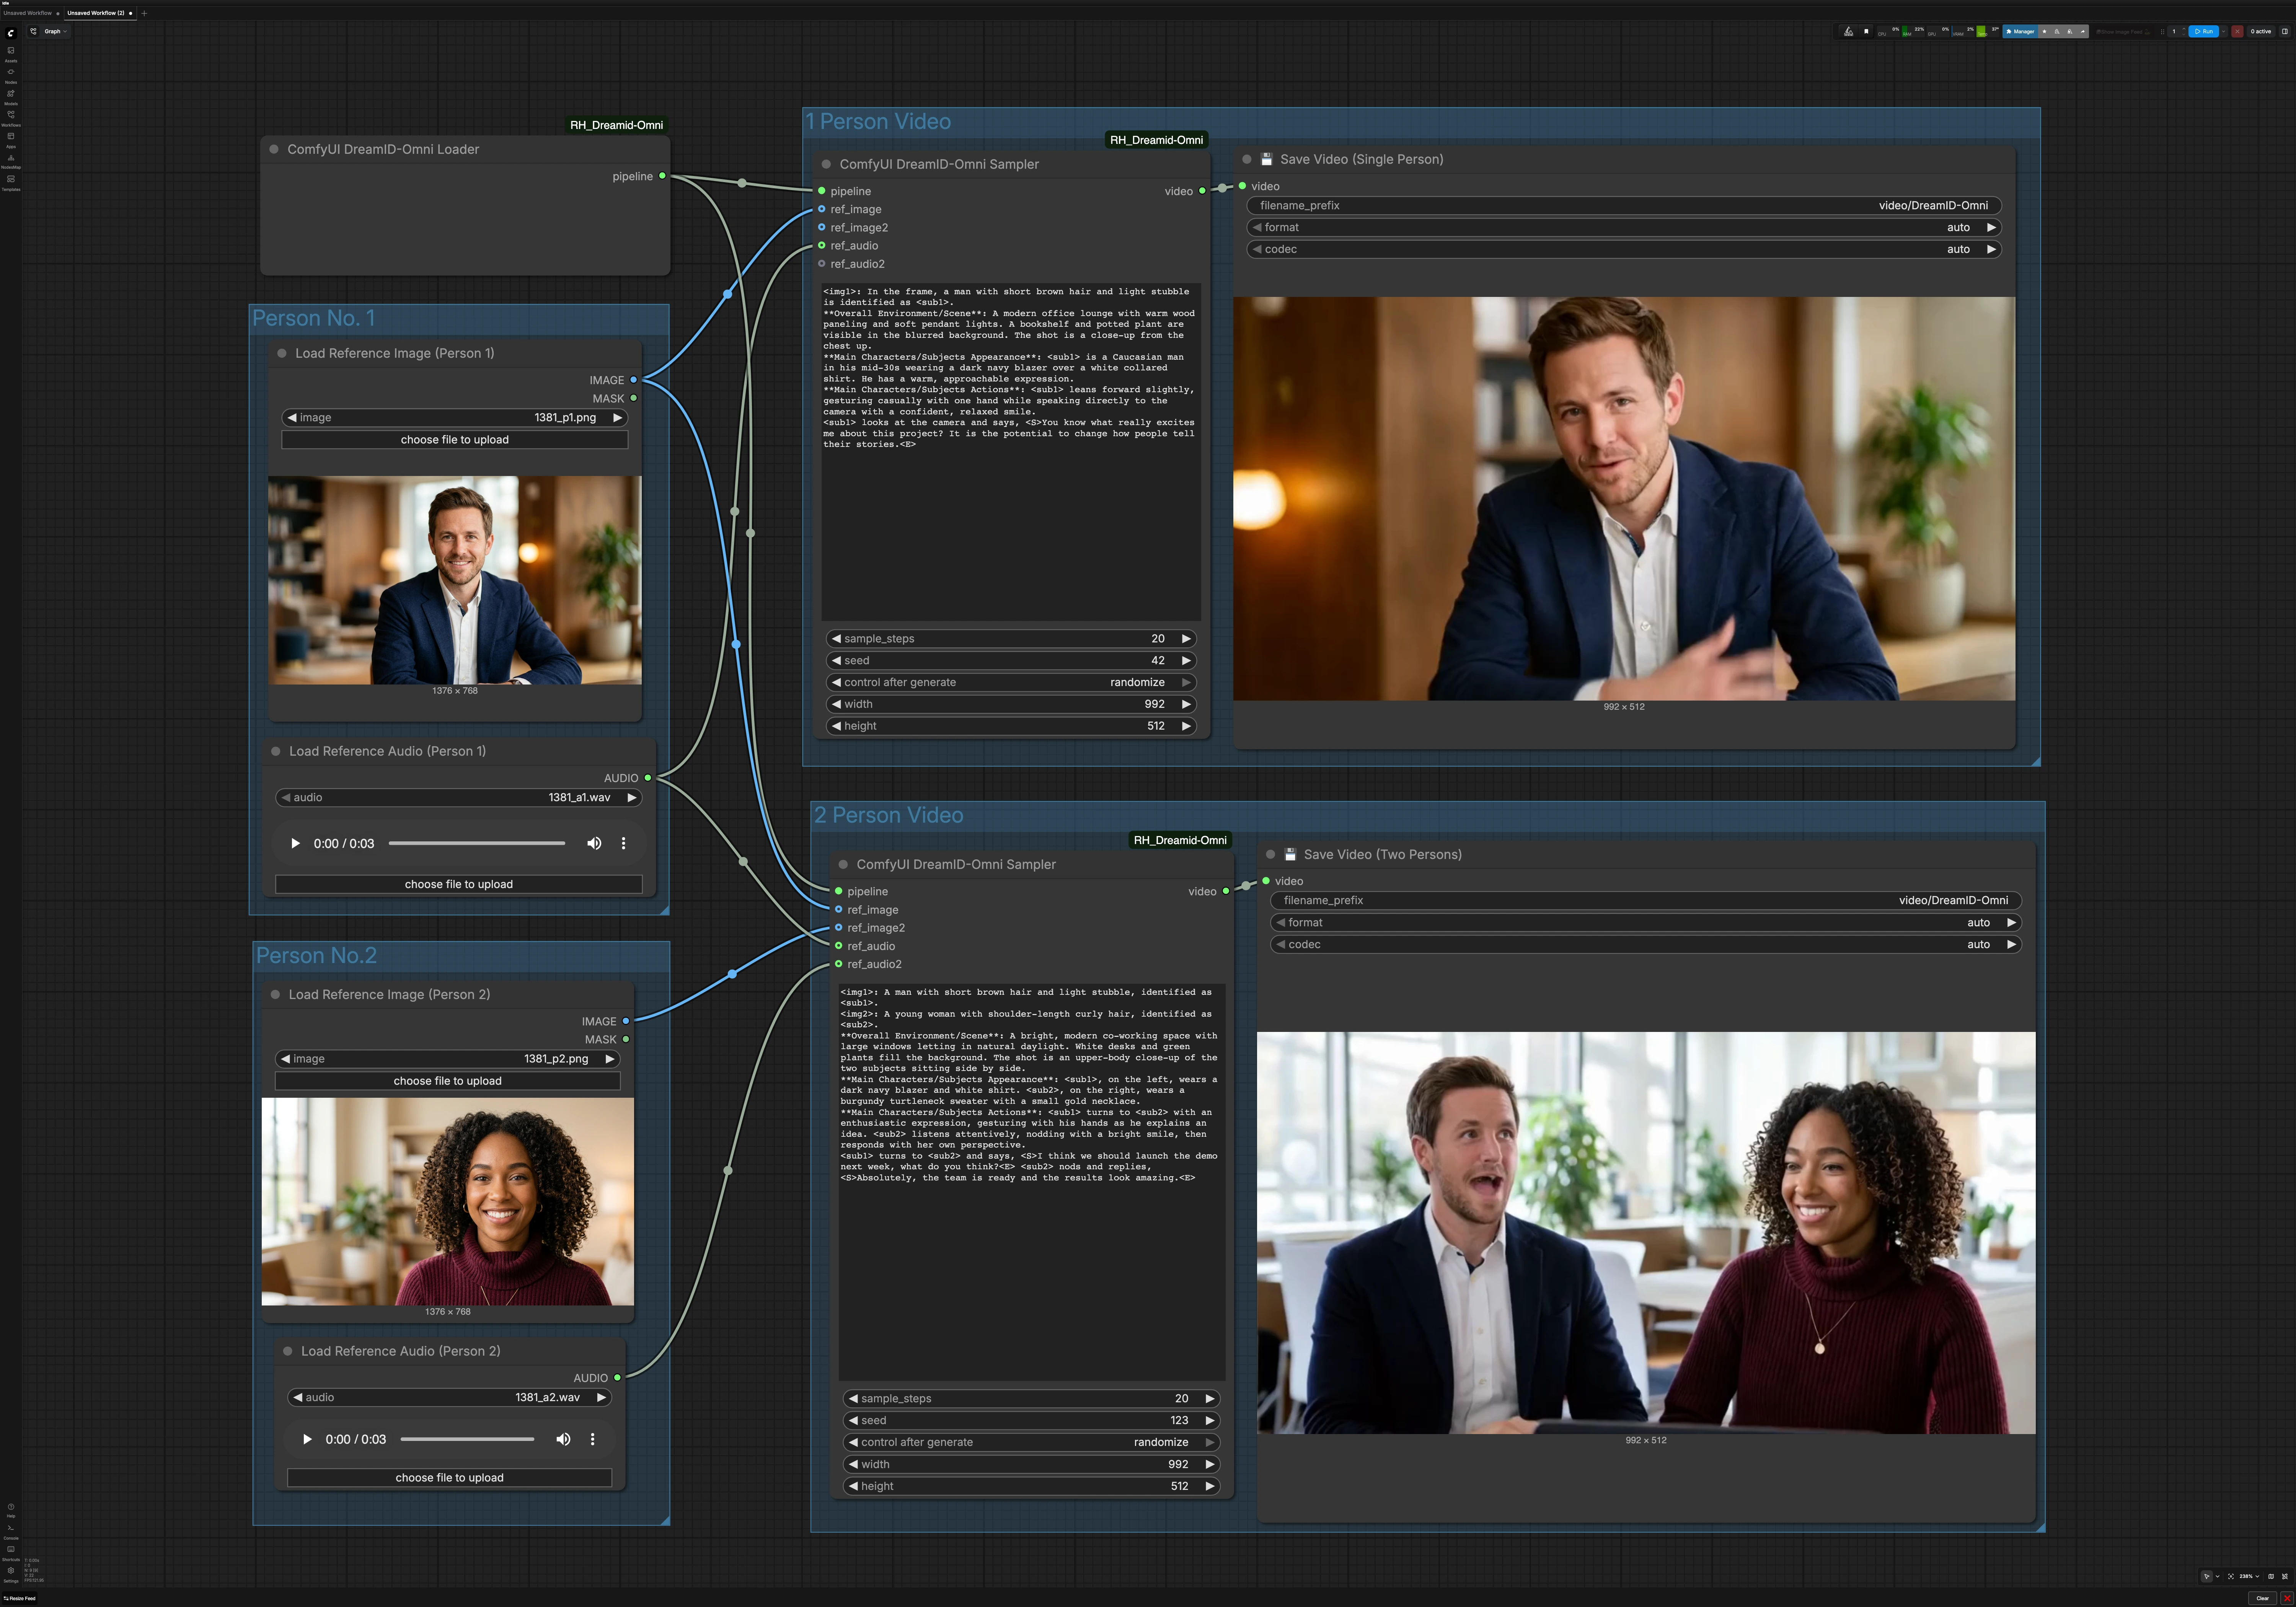Play Person 1 reference audio
The height and width of the screenshot is (1607, 2296).
[295, 843]
